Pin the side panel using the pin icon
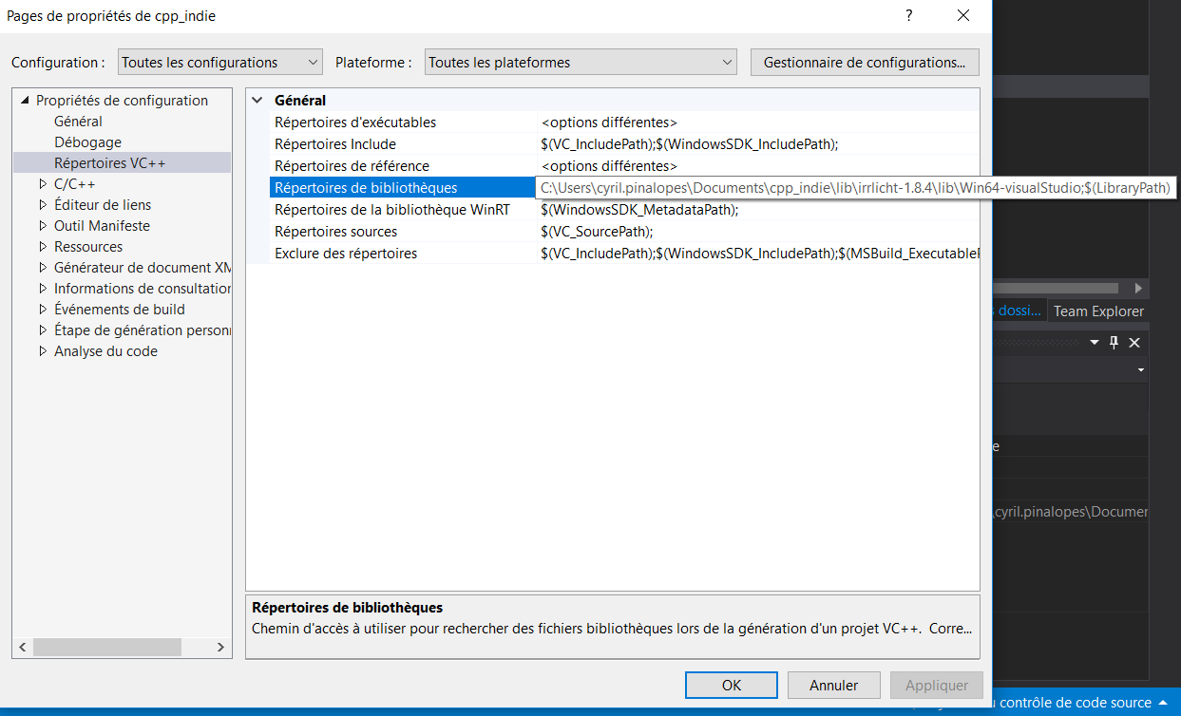The height and width of the screenshot is (716, 1181). (x=1114, y=342)
